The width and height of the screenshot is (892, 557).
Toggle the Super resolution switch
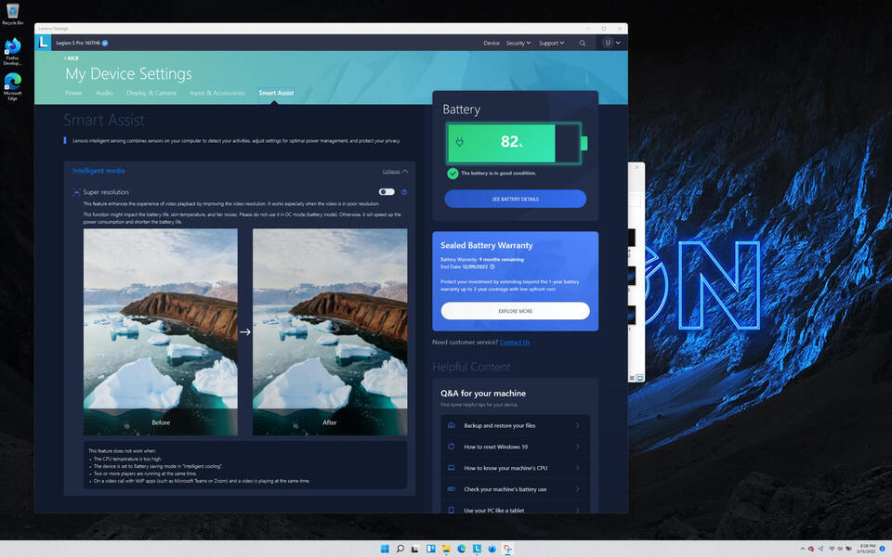387,192
